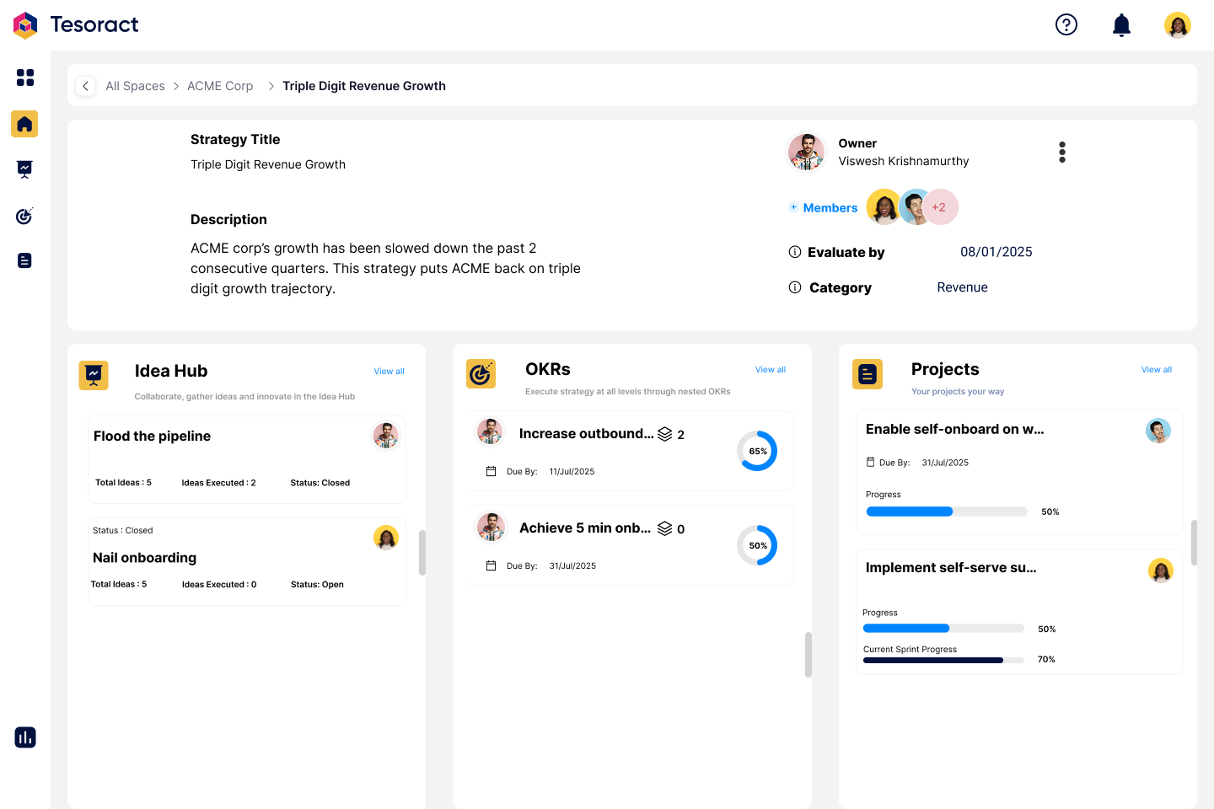The image size is (1214, 809).
Task: Click Triple Digit Revenue Growth breadcrumb
Action: point(364,86)
